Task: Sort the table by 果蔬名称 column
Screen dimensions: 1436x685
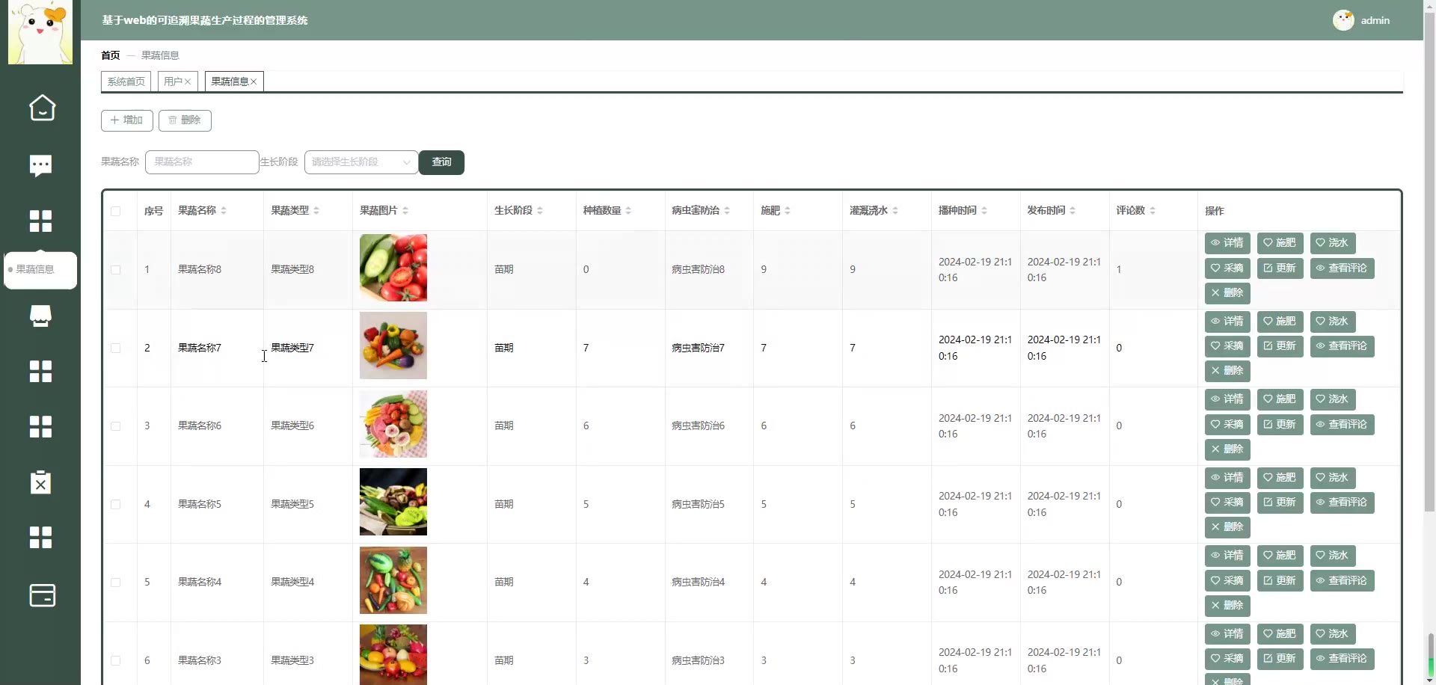Action: coord(224,211)
